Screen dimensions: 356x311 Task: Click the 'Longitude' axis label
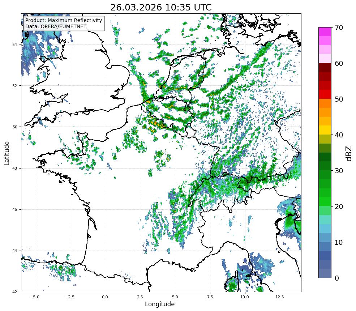[x=160, y=304]
